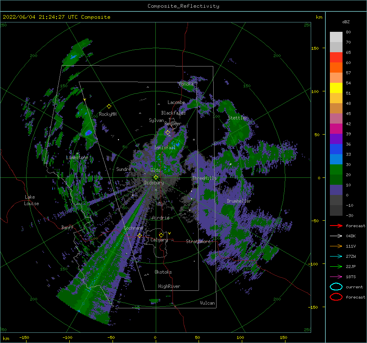Viewport: 367px width, 343px height.
Task: Click the Lake Louise label
Action: pyautogui.click(x=31, y=200)
